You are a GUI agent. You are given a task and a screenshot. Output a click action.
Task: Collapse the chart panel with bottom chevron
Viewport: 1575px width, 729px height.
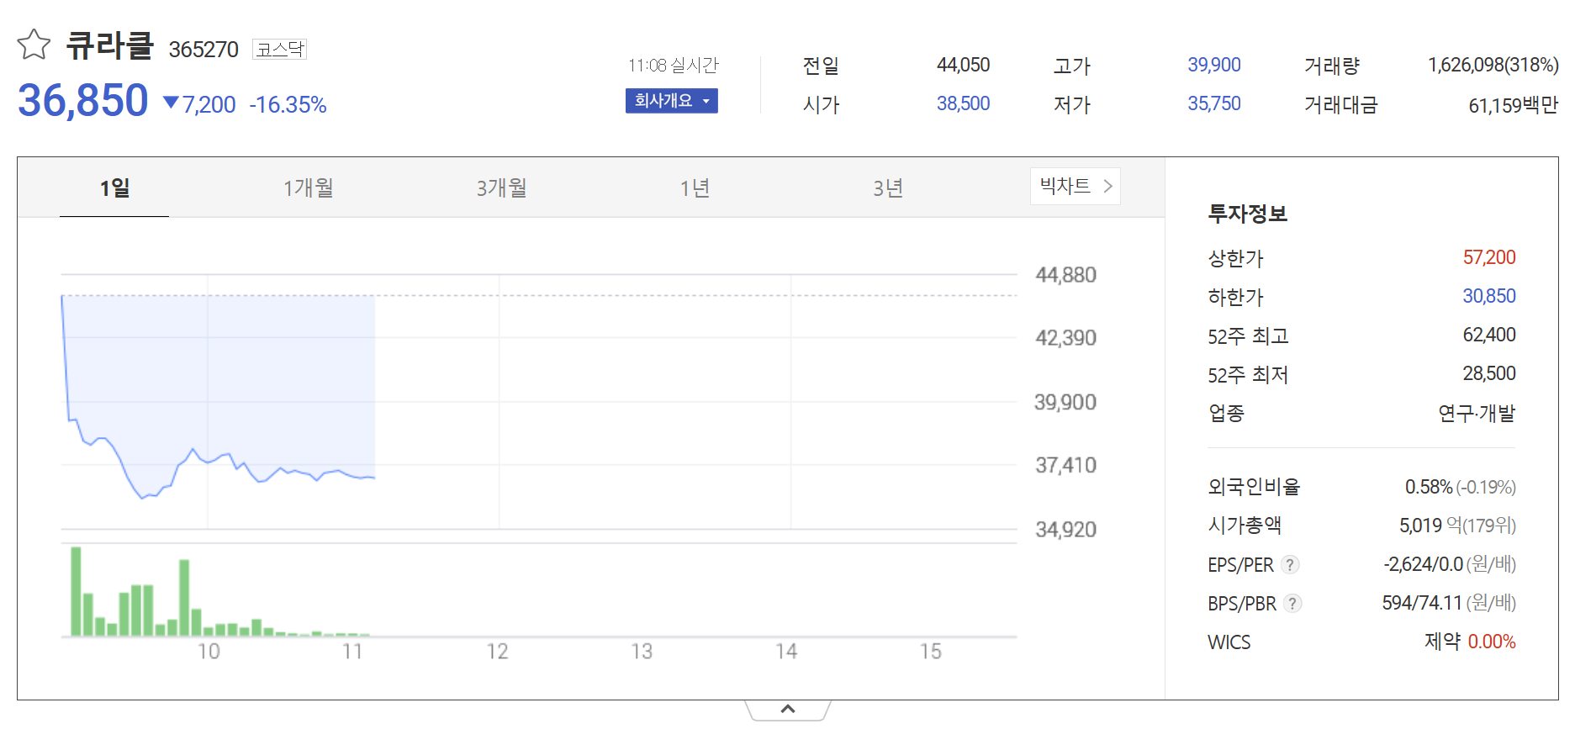pos(788,709)
